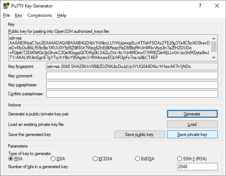The image size is (226, 176).
Task: Open the Key menu
Action: point(19,15)
